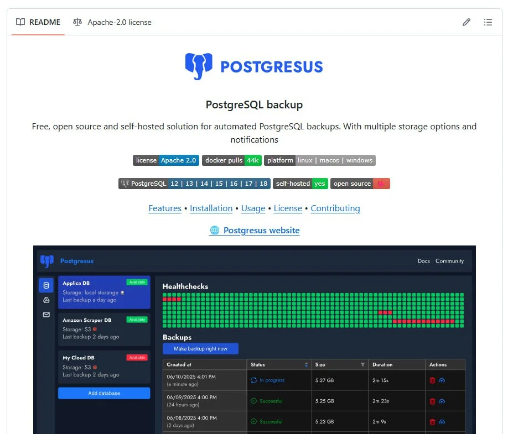Click the pencil edit README icon
The width and height of the screenshot is (513, 434).
click(467, 22)
